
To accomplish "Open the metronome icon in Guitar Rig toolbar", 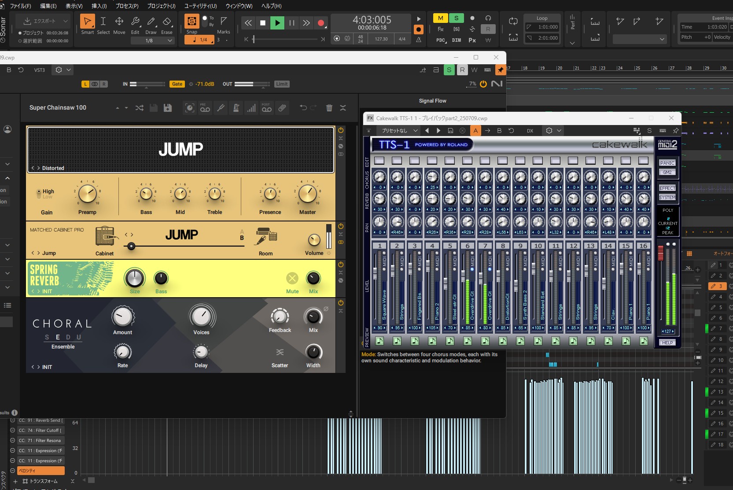I will 236,108.
